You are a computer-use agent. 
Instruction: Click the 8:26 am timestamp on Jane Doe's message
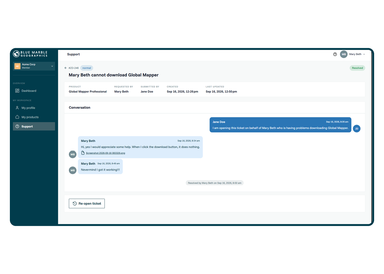coord(337,122)
